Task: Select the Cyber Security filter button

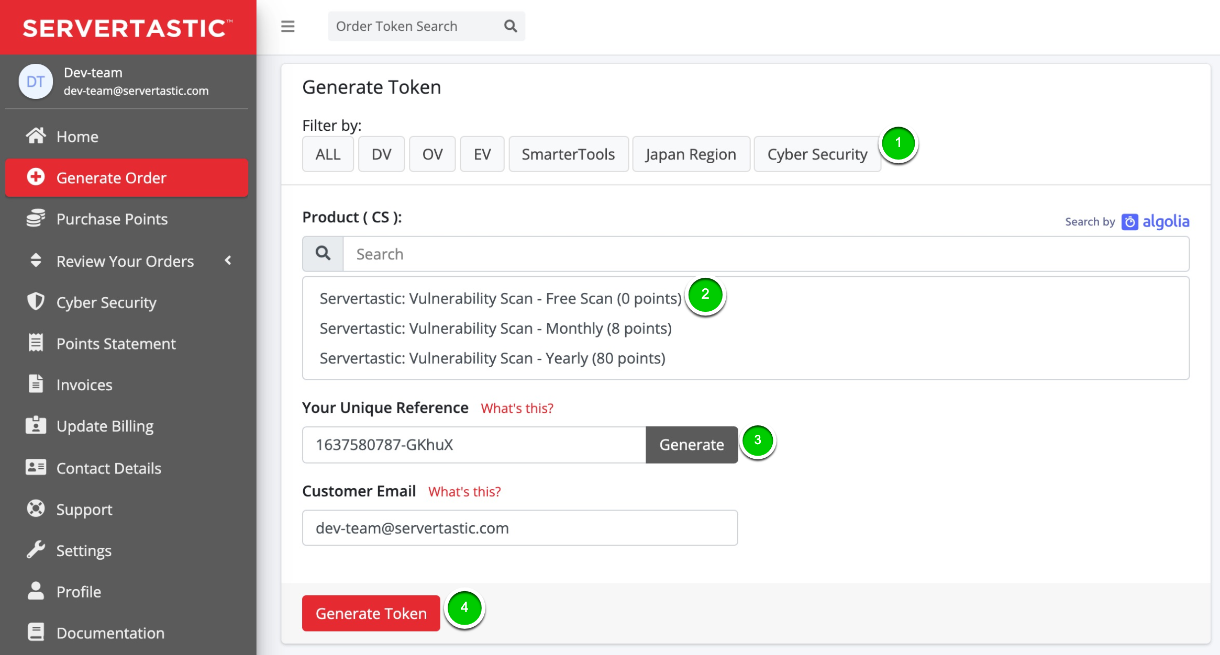Action: coord(817,154)
